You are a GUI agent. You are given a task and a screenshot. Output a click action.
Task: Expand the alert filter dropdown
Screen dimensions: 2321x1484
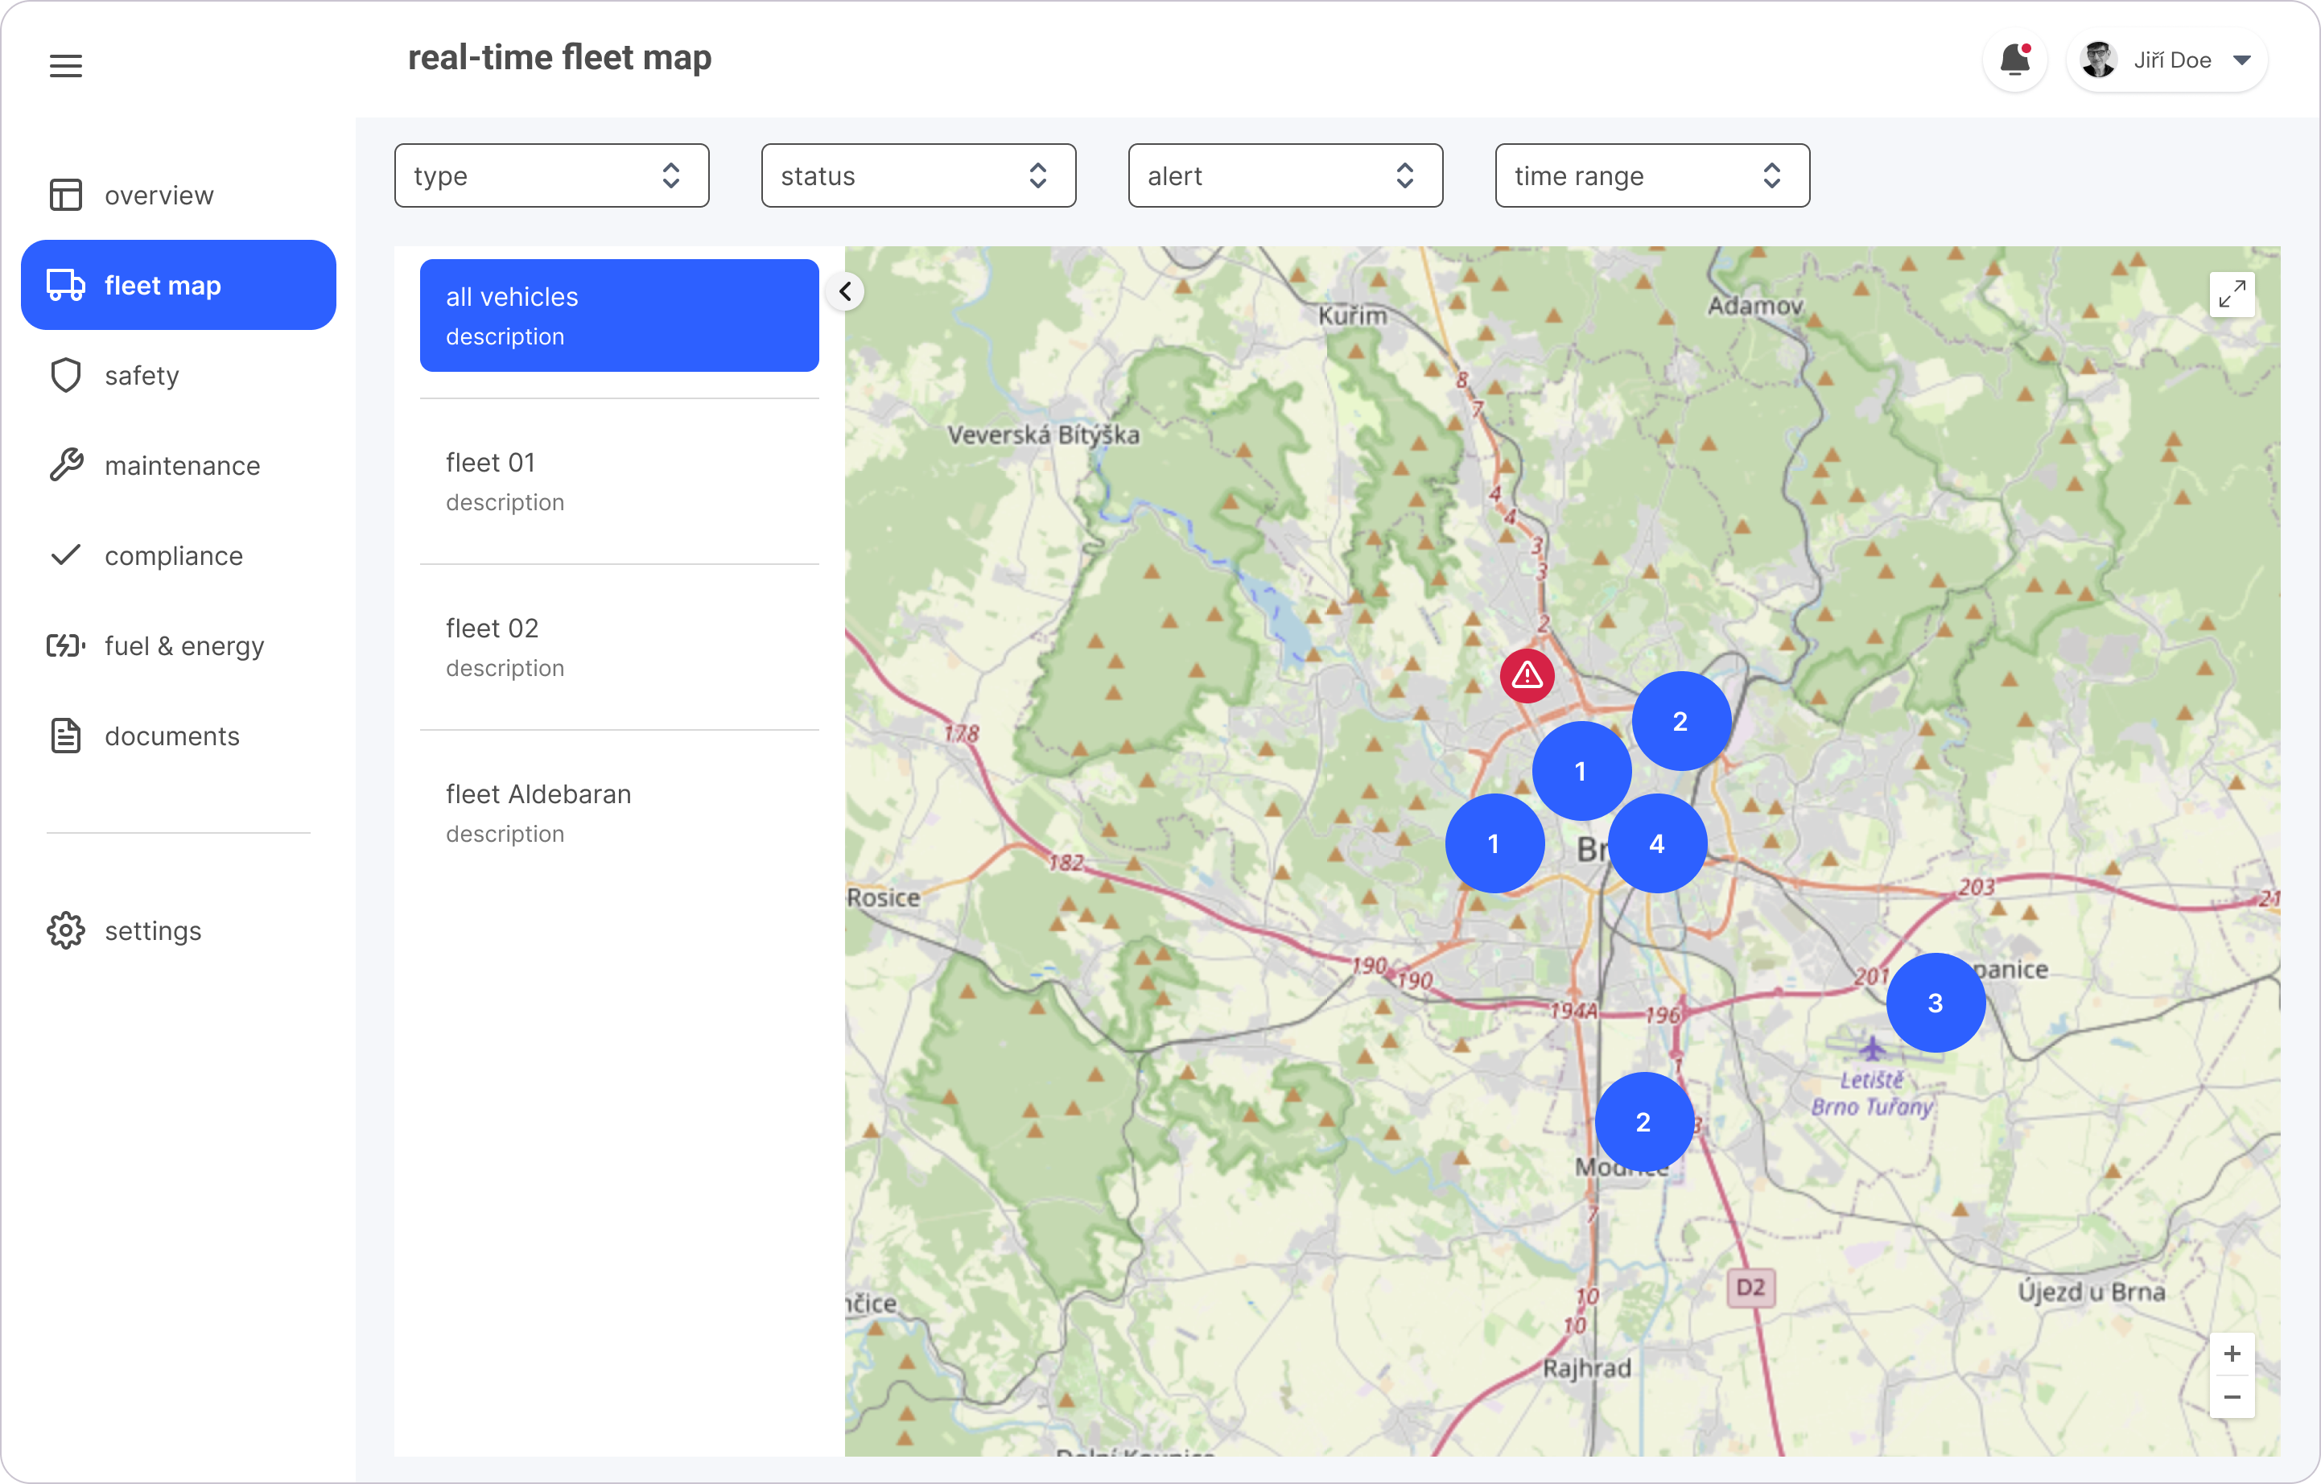pos(1284,175)
